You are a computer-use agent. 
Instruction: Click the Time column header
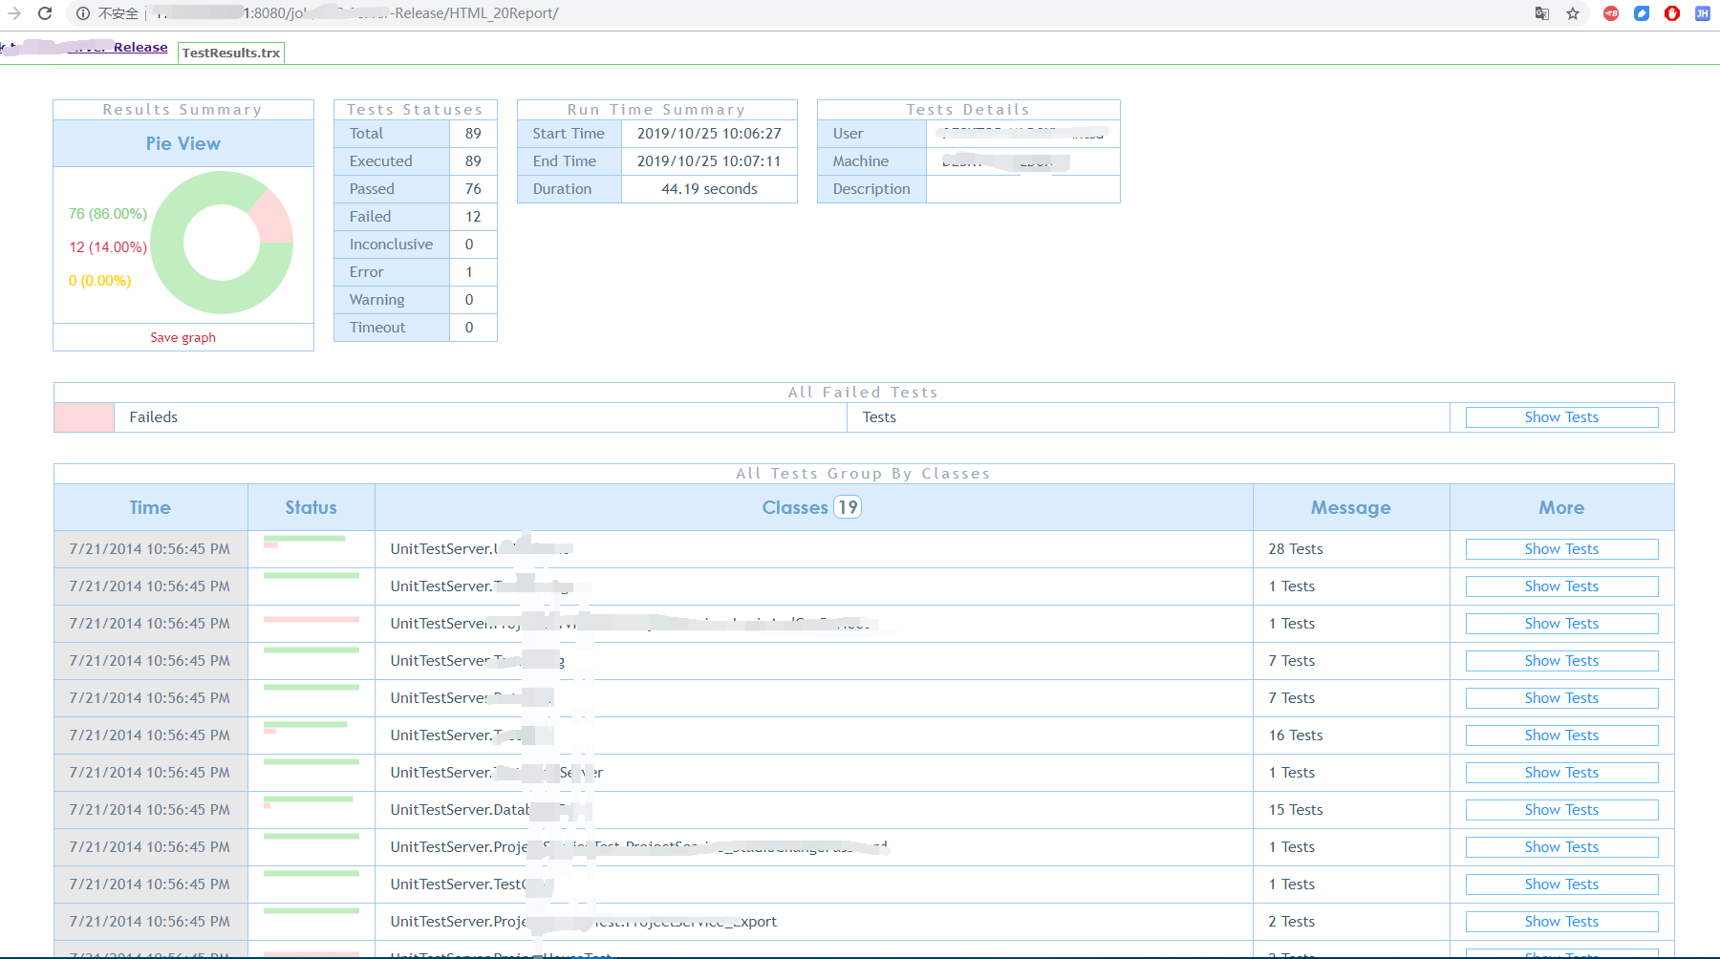tap(150, 507)
